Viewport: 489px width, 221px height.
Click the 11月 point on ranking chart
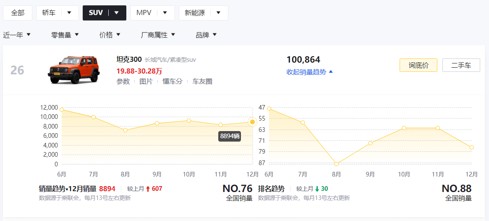pyautogui.click(x=438, y=128)
